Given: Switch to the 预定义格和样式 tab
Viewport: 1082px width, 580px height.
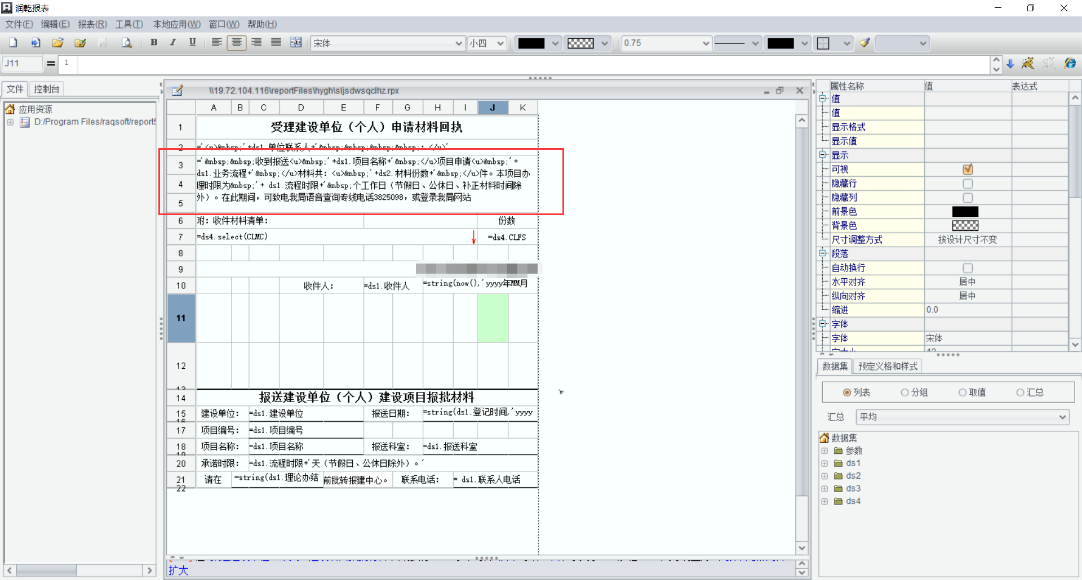Looking at the screenshot, I should (888, 367).
